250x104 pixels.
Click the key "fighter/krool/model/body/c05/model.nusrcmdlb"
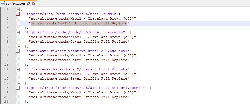point(75,32)
